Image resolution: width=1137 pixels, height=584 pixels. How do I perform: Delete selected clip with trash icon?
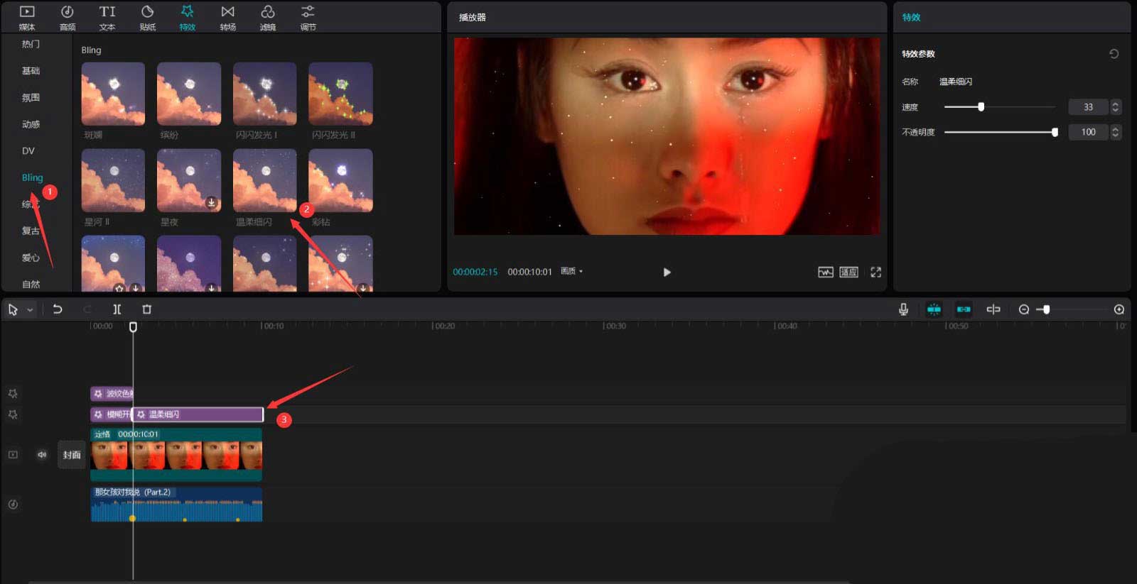click(x=147, y=309)
